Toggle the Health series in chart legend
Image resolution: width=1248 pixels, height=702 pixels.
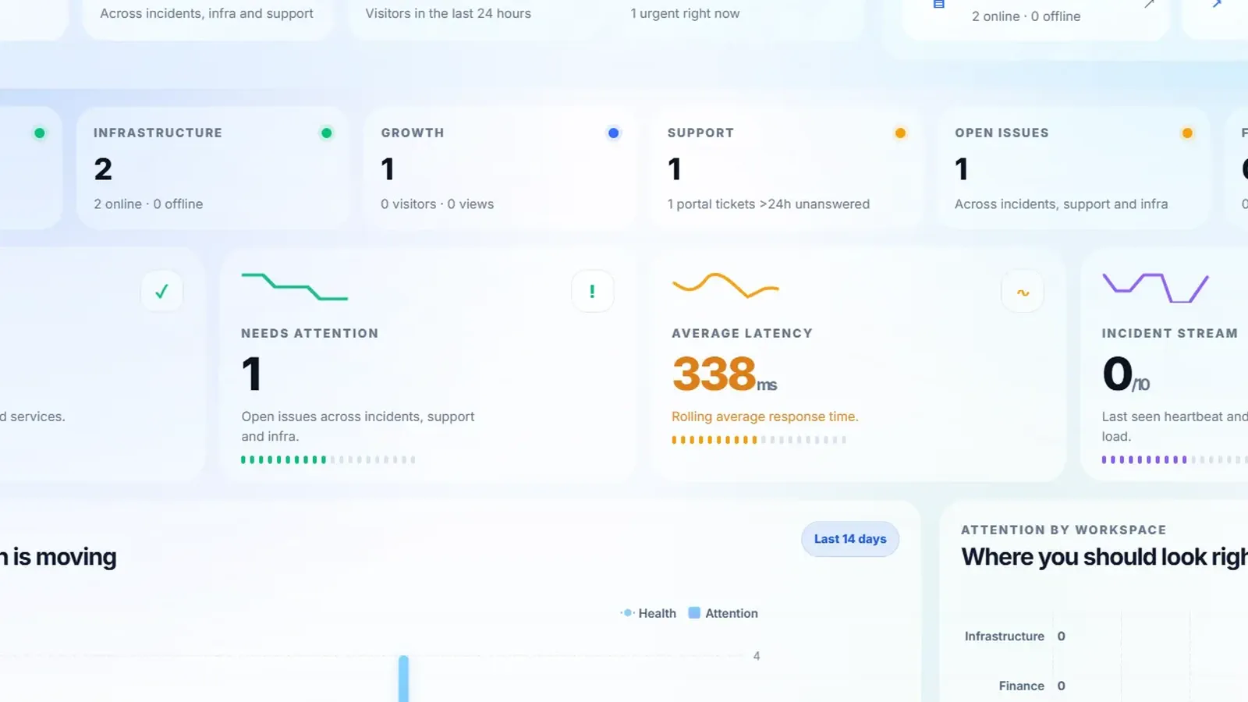tap(649, 613)
